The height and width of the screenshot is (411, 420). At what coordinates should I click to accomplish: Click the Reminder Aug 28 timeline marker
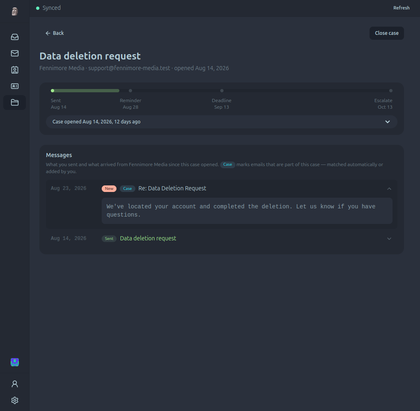click(130, 91)
